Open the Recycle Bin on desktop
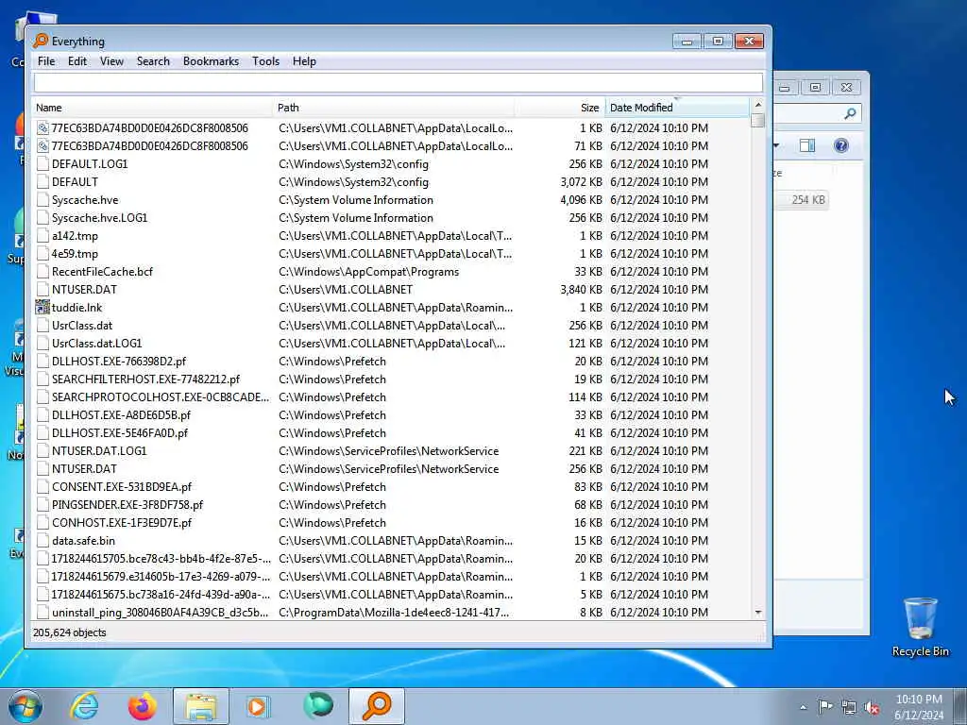This screenshot has height=725, width=967. pos(920,627)
